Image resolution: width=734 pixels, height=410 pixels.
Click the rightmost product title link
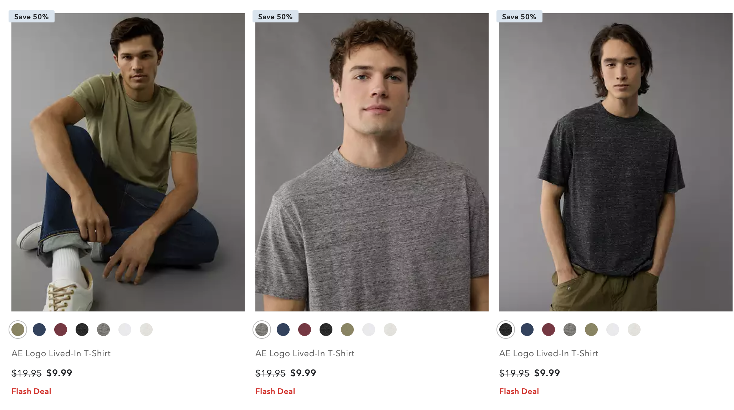click(549, 353)
